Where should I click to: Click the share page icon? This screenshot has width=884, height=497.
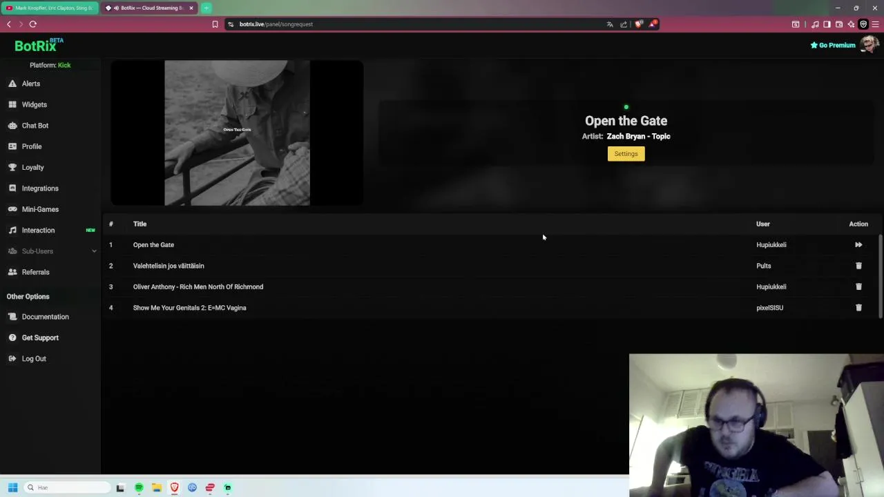tap(624, 24)
